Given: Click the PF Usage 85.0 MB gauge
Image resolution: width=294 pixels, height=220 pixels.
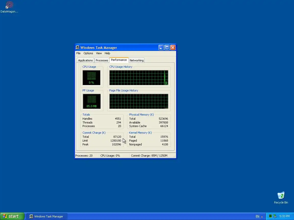Looking at the screenshot, I should pos(92,101).
